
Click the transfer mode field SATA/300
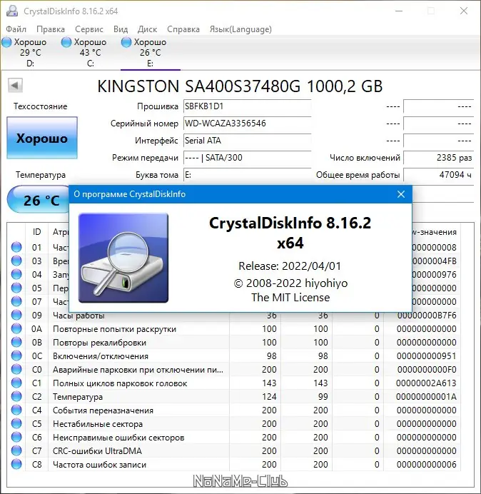(x=247, y=158)
